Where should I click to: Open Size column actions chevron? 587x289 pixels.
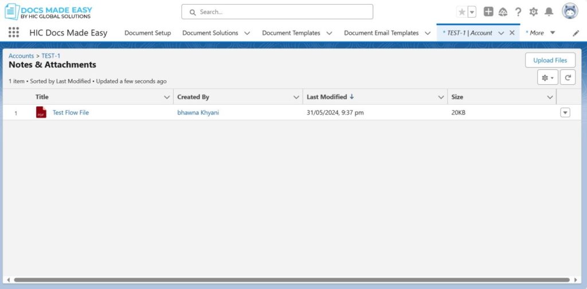[550, 97]
